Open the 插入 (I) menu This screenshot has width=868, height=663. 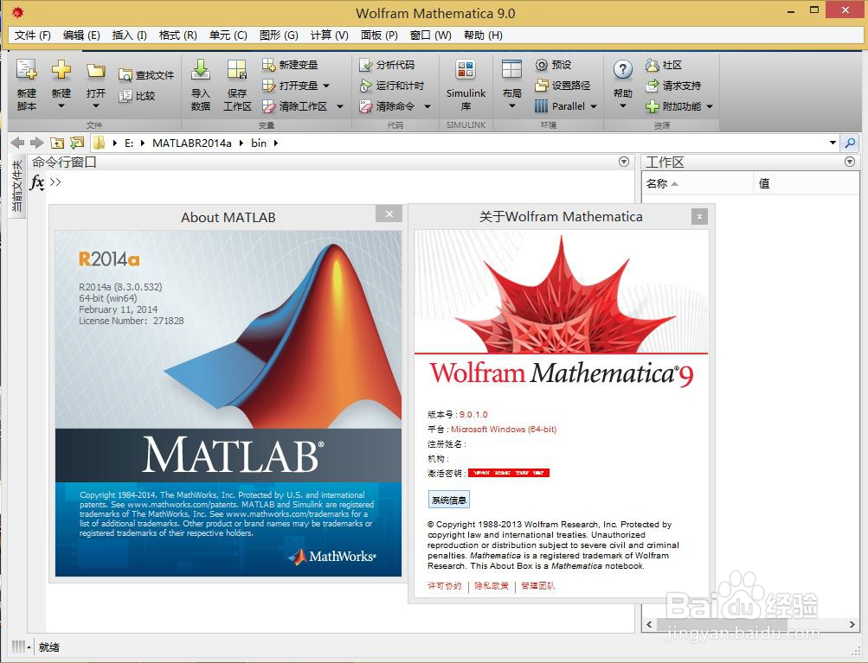[x=129, y=35]
